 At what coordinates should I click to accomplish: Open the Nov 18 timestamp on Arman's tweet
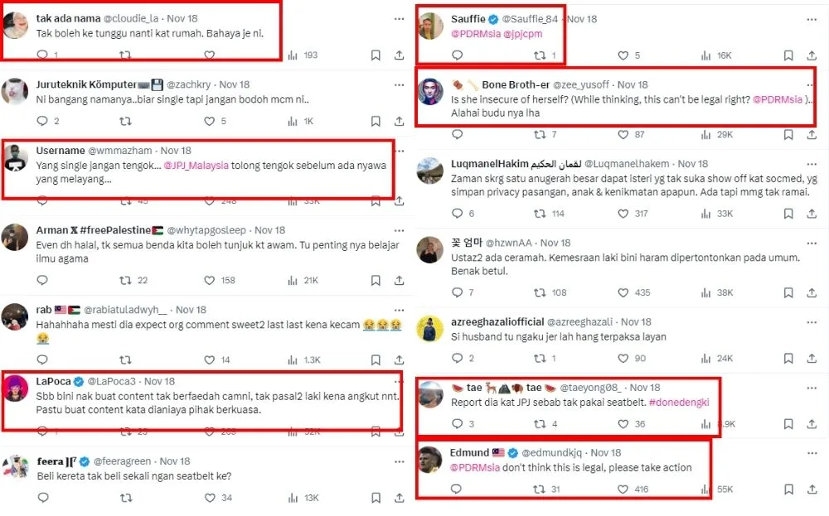tap(269, 229)
